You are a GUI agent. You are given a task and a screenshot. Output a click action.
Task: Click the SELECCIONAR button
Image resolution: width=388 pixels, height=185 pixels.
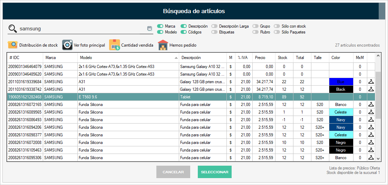pos(214,172)
